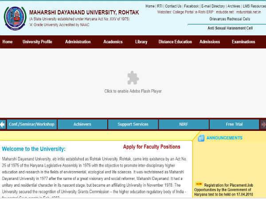
Task: Open the Support Services tab
Action: point(133,124)
